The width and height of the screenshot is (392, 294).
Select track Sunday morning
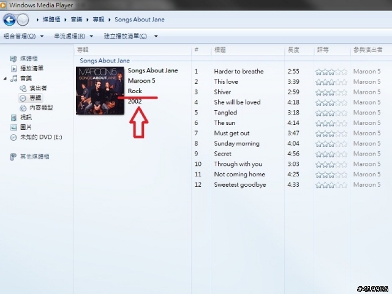[237, 143]
